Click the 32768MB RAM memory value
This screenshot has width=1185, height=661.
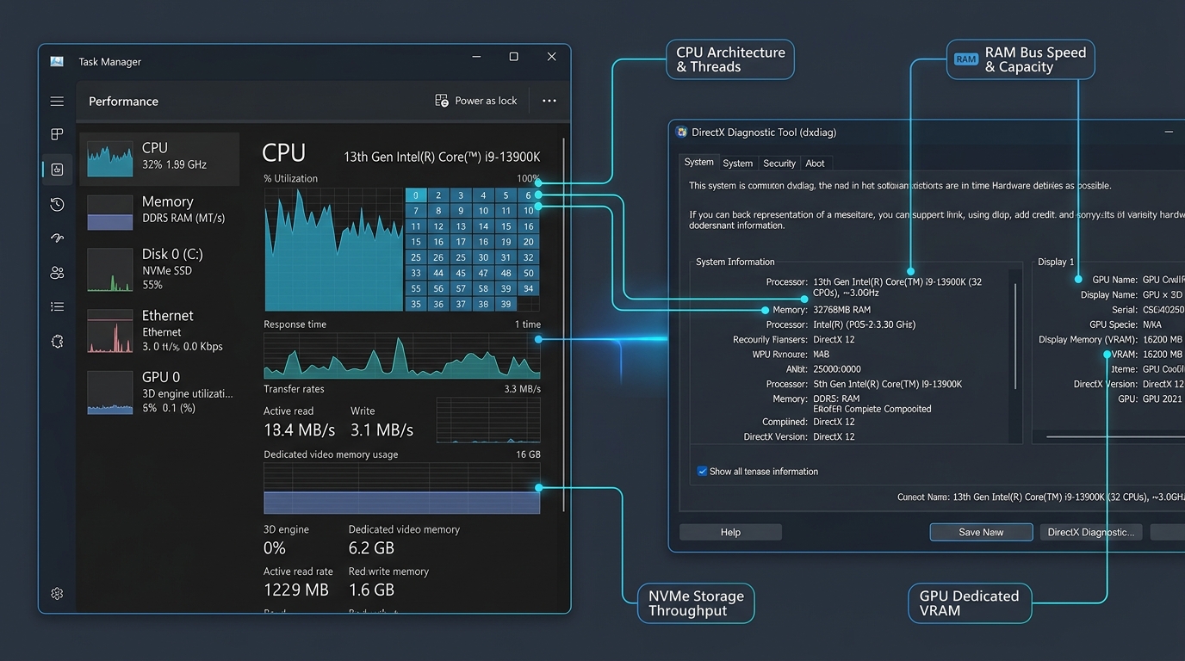tap(841, 310)
